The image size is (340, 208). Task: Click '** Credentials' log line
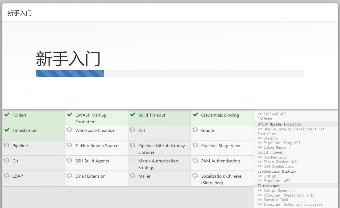[272, 157]
